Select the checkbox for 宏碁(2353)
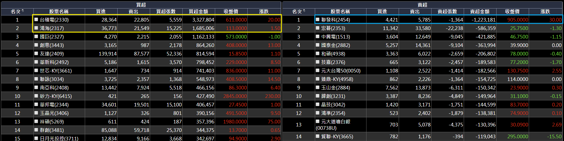This screenshot has width=564, height=141. click(x=318, y=28)
